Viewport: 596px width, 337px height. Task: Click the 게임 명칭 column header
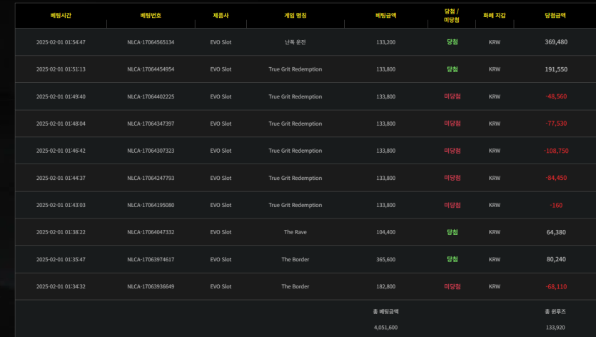click(x=295, y=14)
